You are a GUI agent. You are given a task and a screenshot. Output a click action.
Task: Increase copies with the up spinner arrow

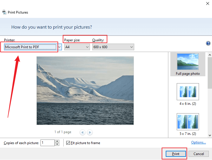point(57,141)
